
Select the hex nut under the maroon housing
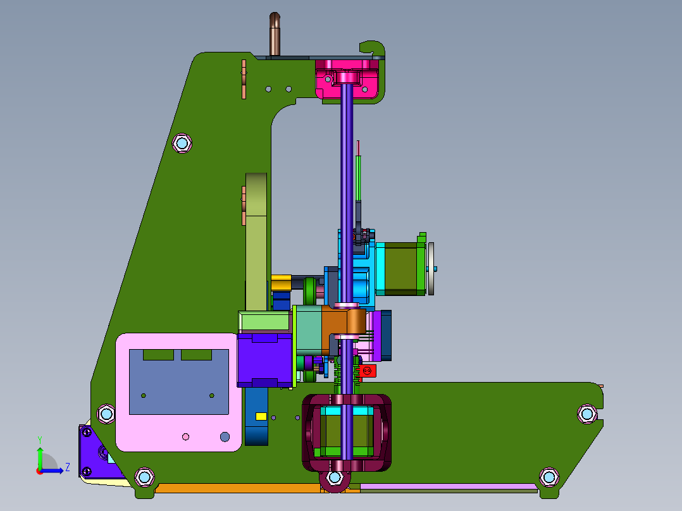coord(335,477)
